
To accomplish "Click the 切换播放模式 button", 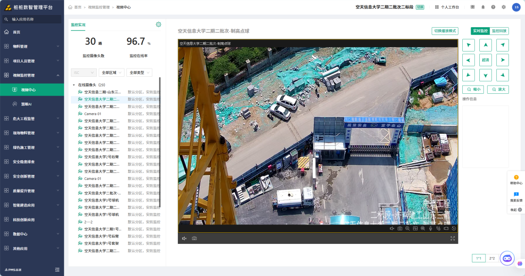I will tap(445, 31).
